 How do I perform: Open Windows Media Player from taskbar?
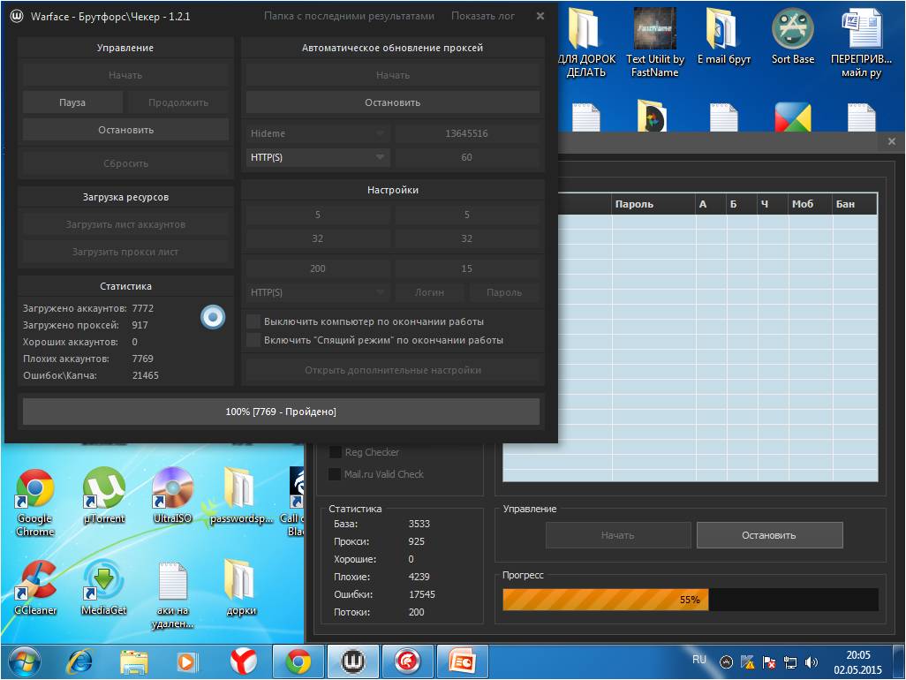click(x=186, y=662)
